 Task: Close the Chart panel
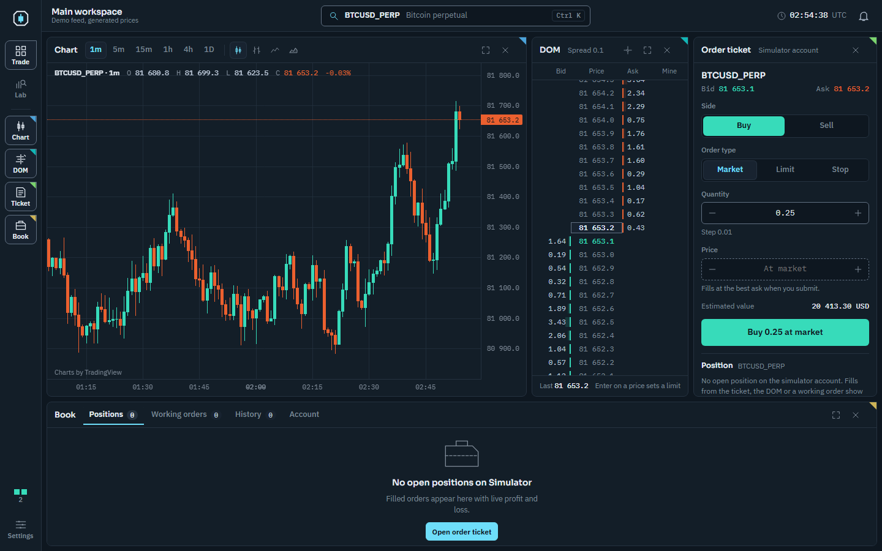pyautogui.click(x=505, y=50)
